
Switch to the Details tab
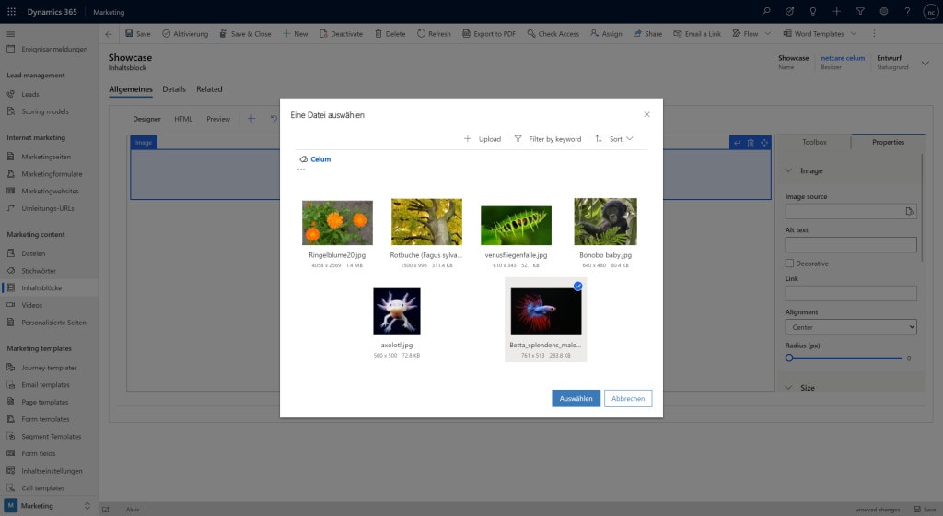[174, 89]
